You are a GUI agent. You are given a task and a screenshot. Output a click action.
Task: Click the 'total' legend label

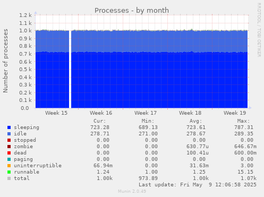[22, 178]
